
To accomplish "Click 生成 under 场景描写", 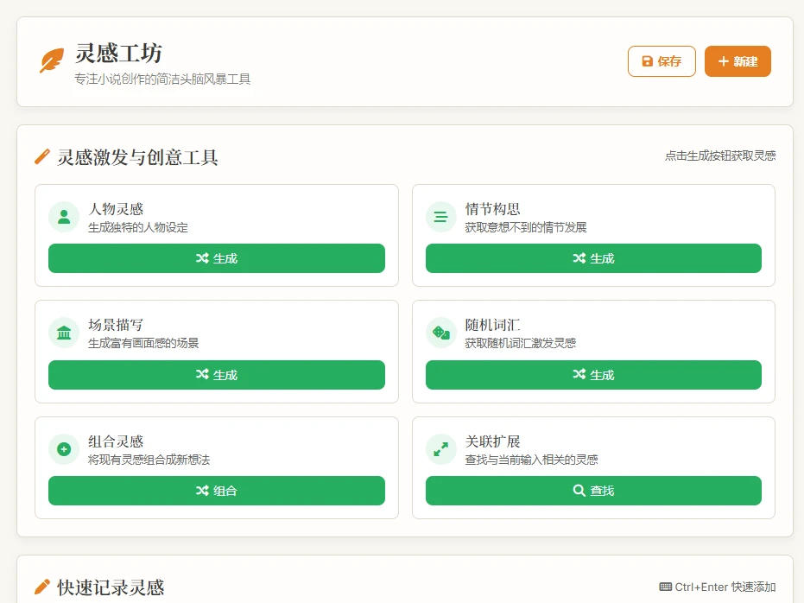I will click(217, 374).
